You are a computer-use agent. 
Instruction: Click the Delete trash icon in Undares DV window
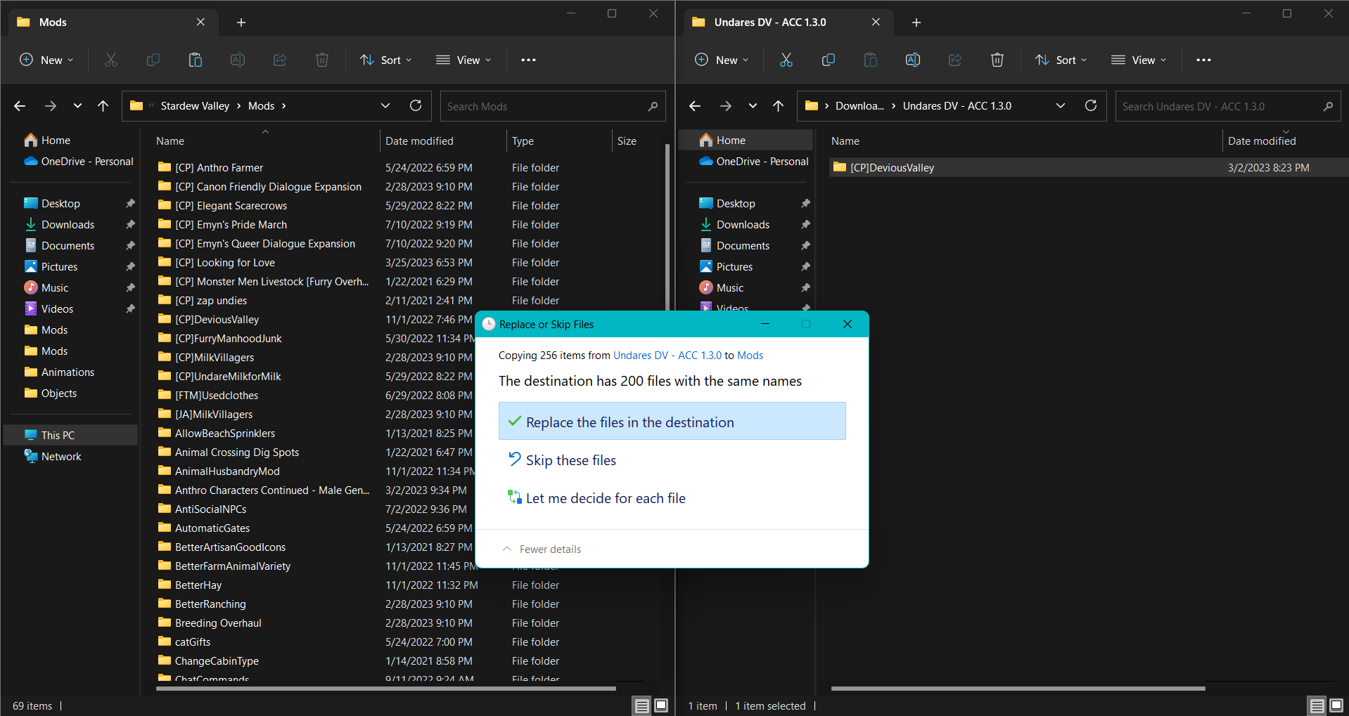point(997,60)
